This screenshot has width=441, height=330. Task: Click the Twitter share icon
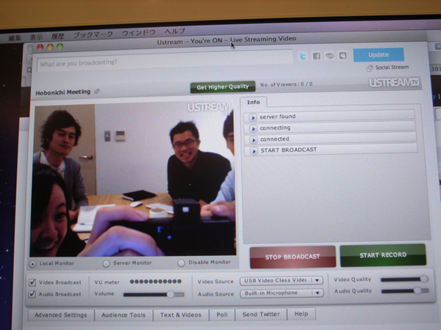(303, 56)
